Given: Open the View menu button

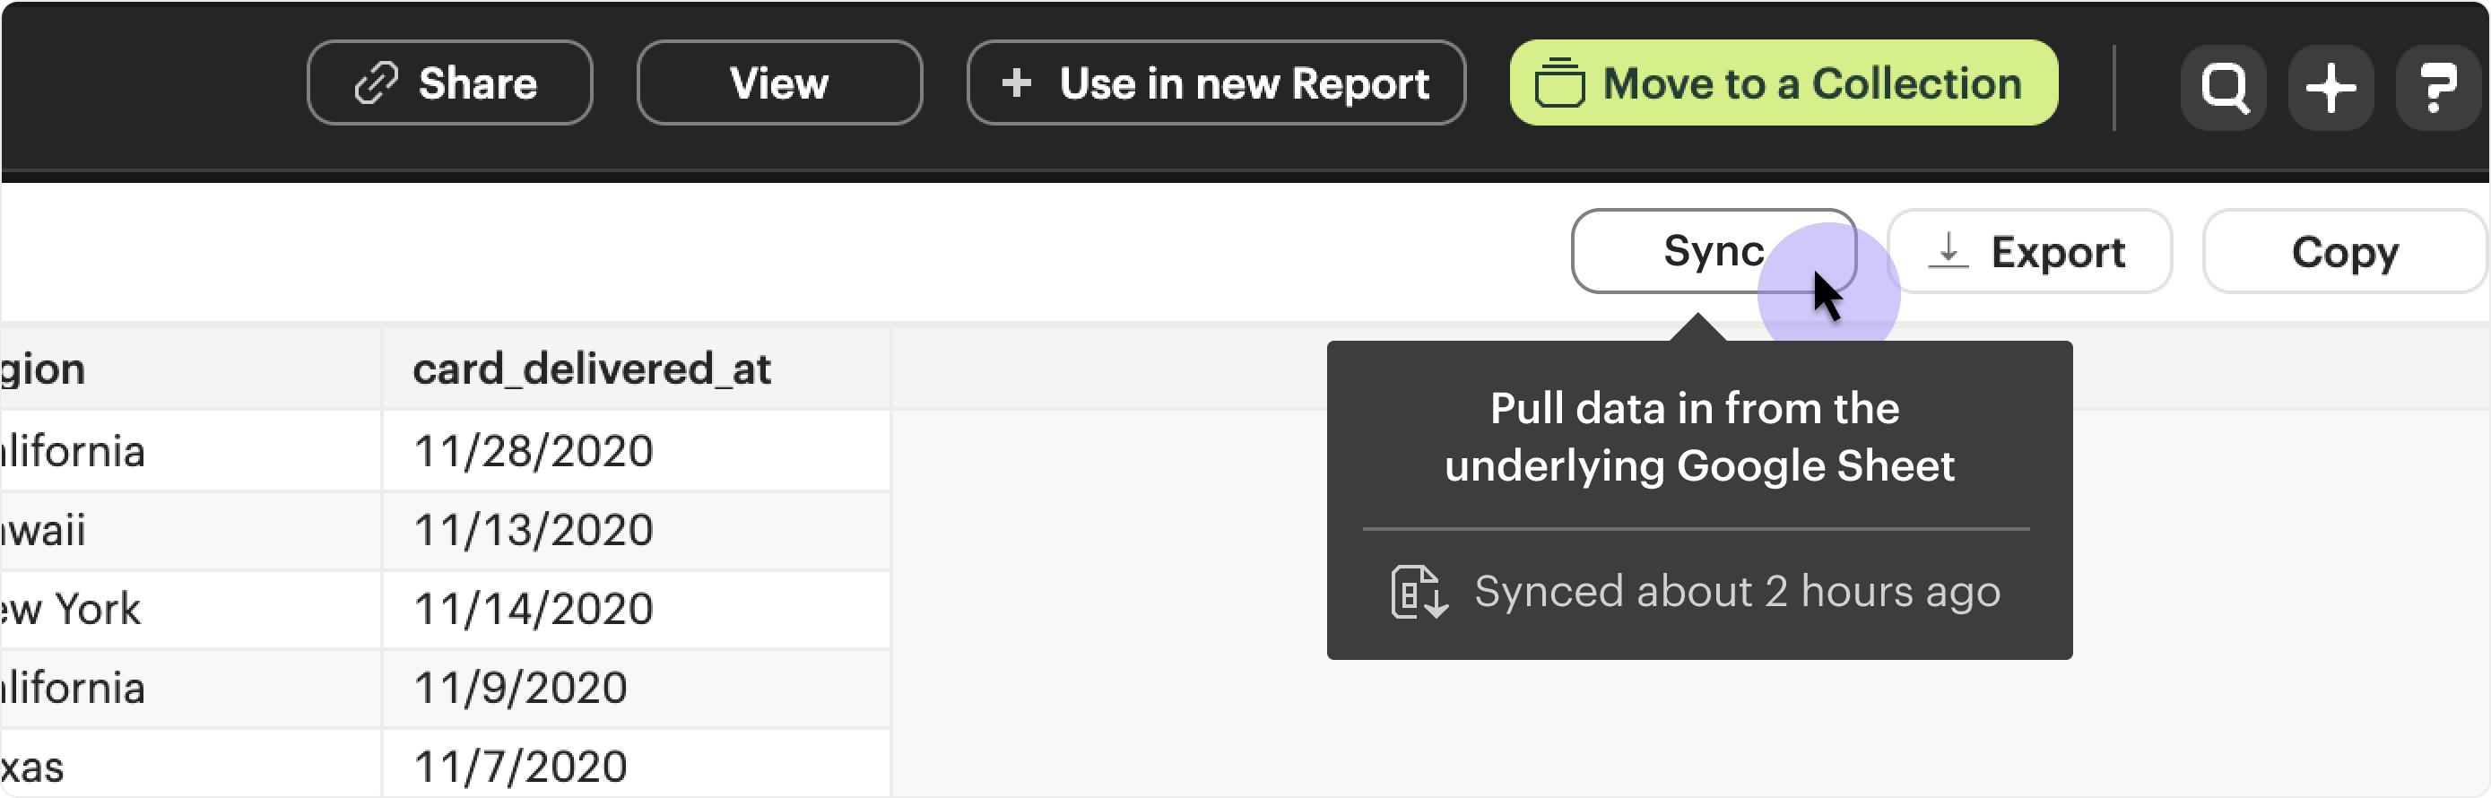Looking at the screenshot, I should coord(778,83).
